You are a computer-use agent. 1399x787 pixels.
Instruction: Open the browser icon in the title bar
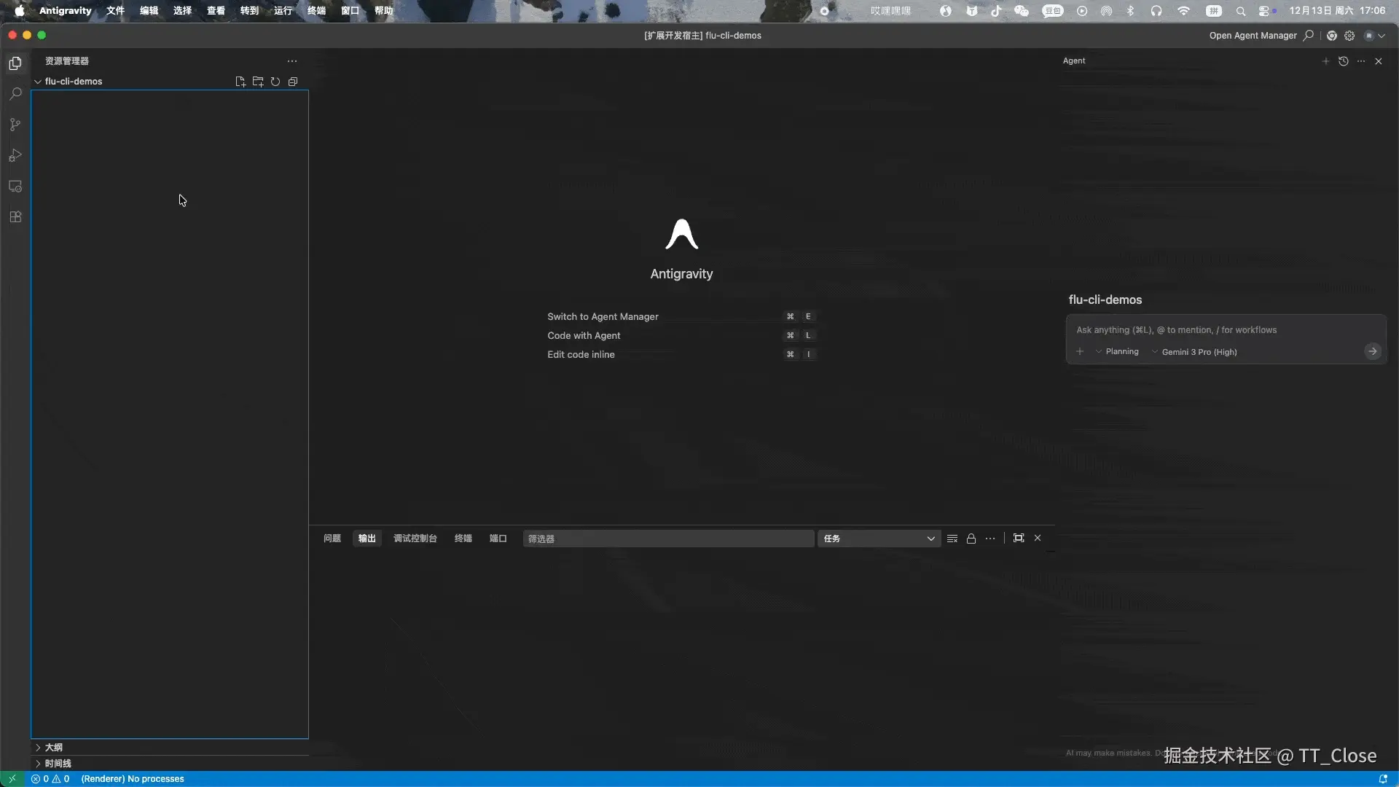pos(1332,36)
